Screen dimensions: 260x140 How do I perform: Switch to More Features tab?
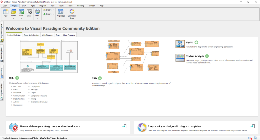[69, 35]
